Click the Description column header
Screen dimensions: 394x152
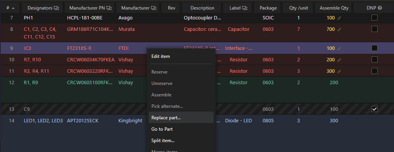coord(202,8)
